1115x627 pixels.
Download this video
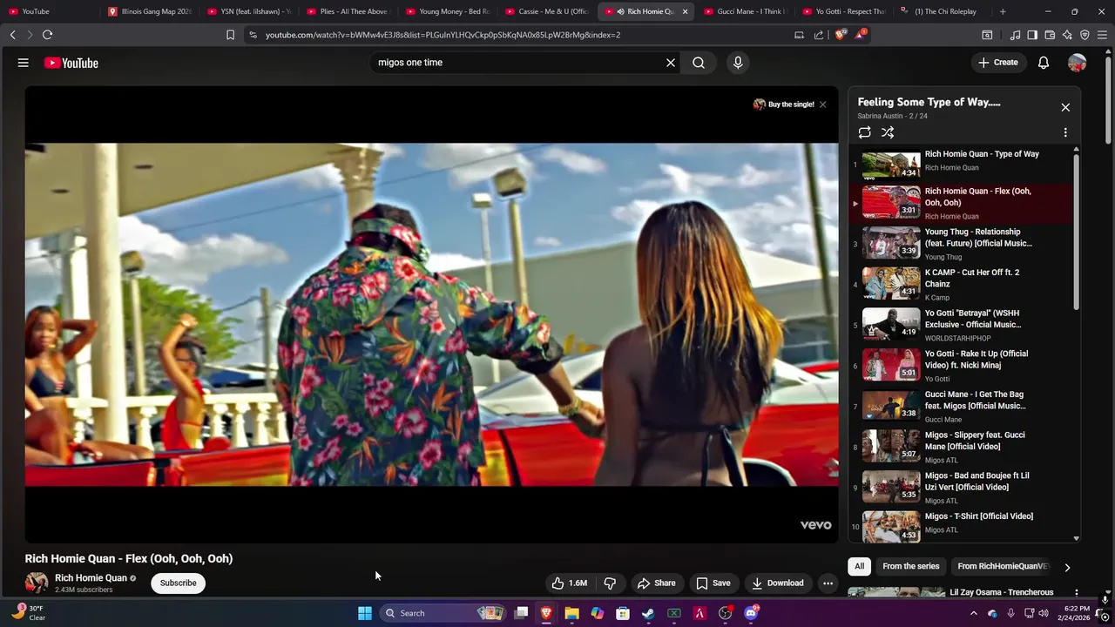[778, 583]
